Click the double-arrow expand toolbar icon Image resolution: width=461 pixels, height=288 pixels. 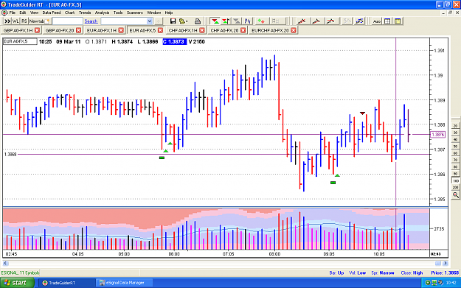click(x=7, y=21)
